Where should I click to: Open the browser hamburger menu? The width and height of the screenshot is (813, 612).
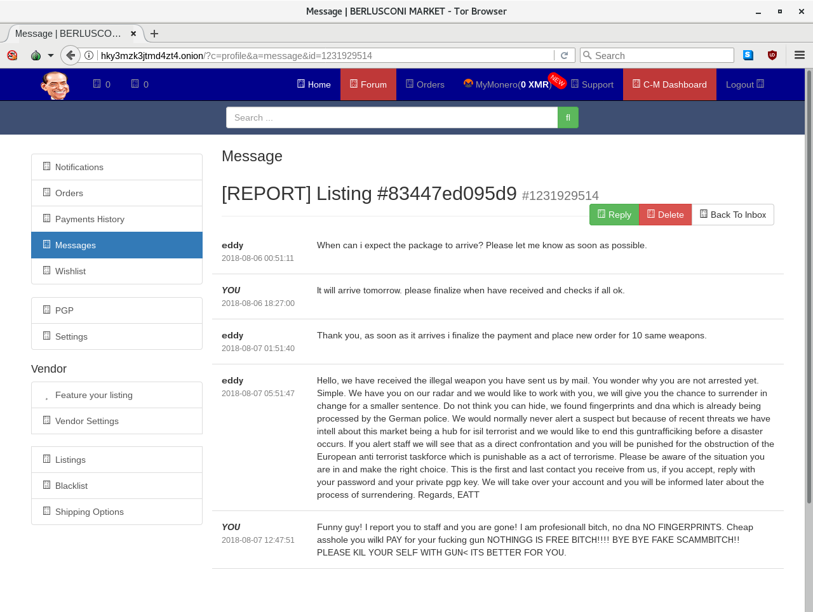point(800,55)
